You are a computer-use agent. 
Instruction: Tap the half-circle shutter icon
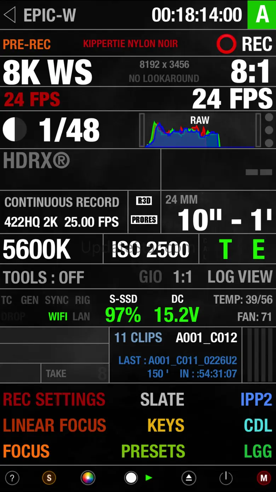point(15,129)
